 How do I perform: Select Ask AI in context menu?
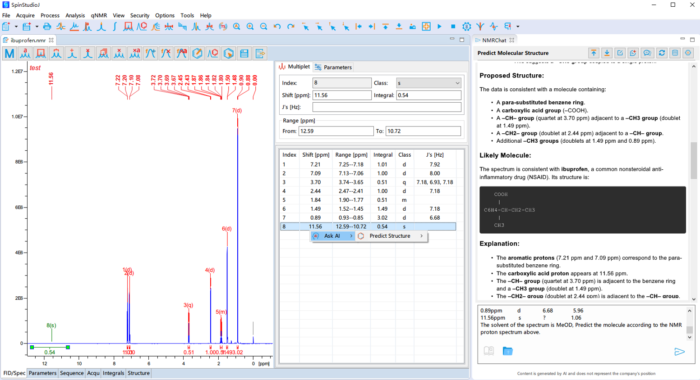(332, 236)
